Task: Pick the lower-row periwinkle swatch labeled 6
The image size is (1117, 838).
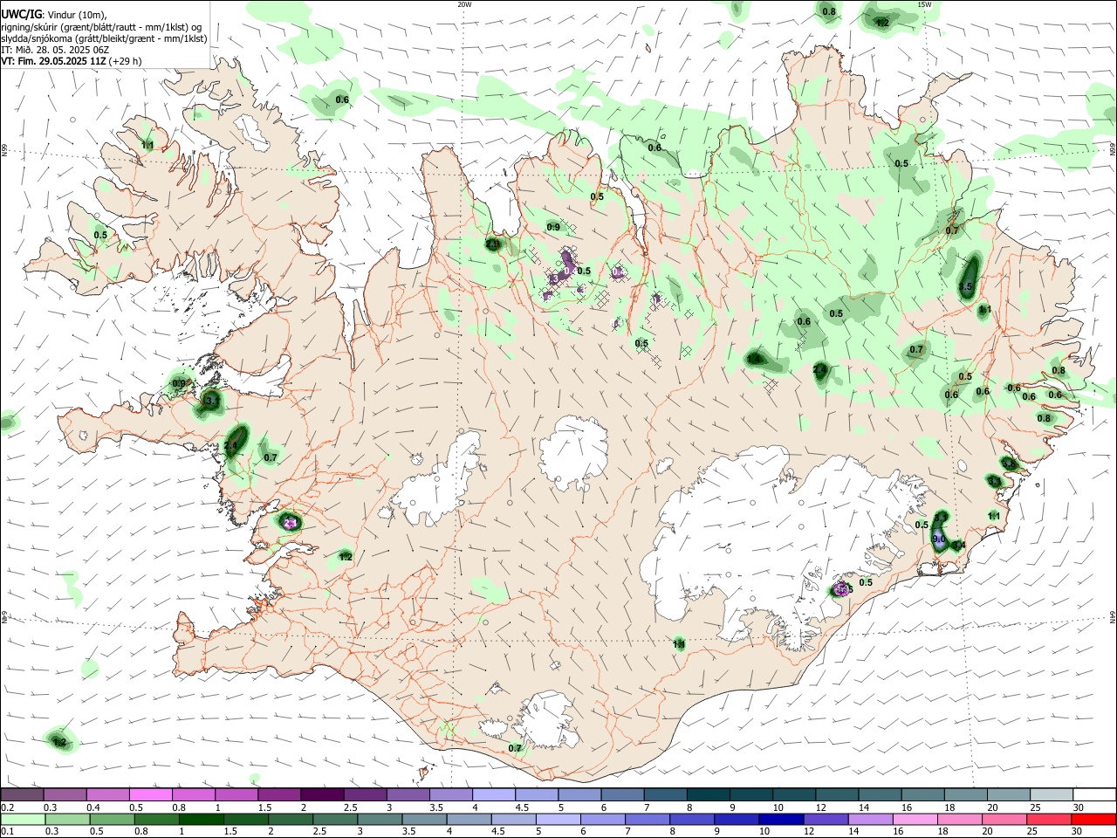Action: [602, 819]
